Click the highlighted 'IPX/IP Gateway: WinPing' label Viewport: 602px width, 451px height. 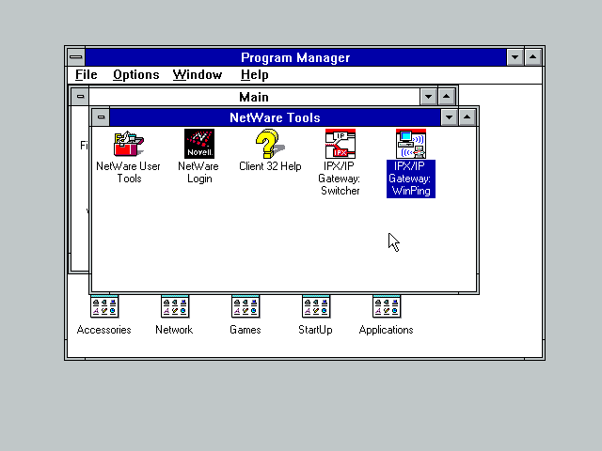[411, 179]
